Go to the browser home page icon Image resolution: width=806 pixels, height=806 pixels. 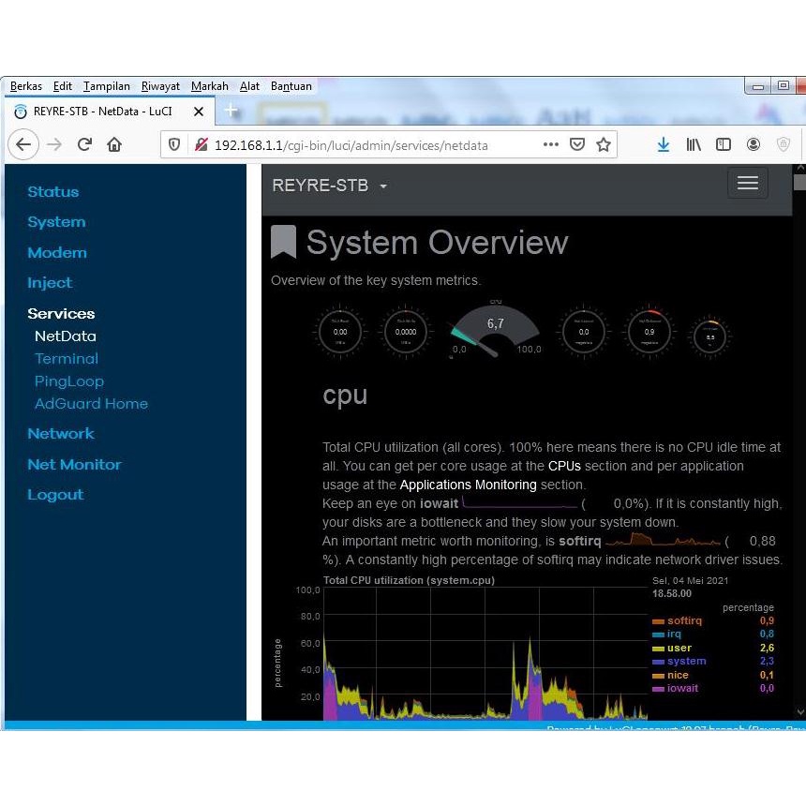114,144
